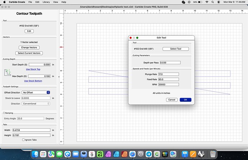Open Pages from the dock
The height and width of the screenshot is (160, 248).
tap(193, 154)
